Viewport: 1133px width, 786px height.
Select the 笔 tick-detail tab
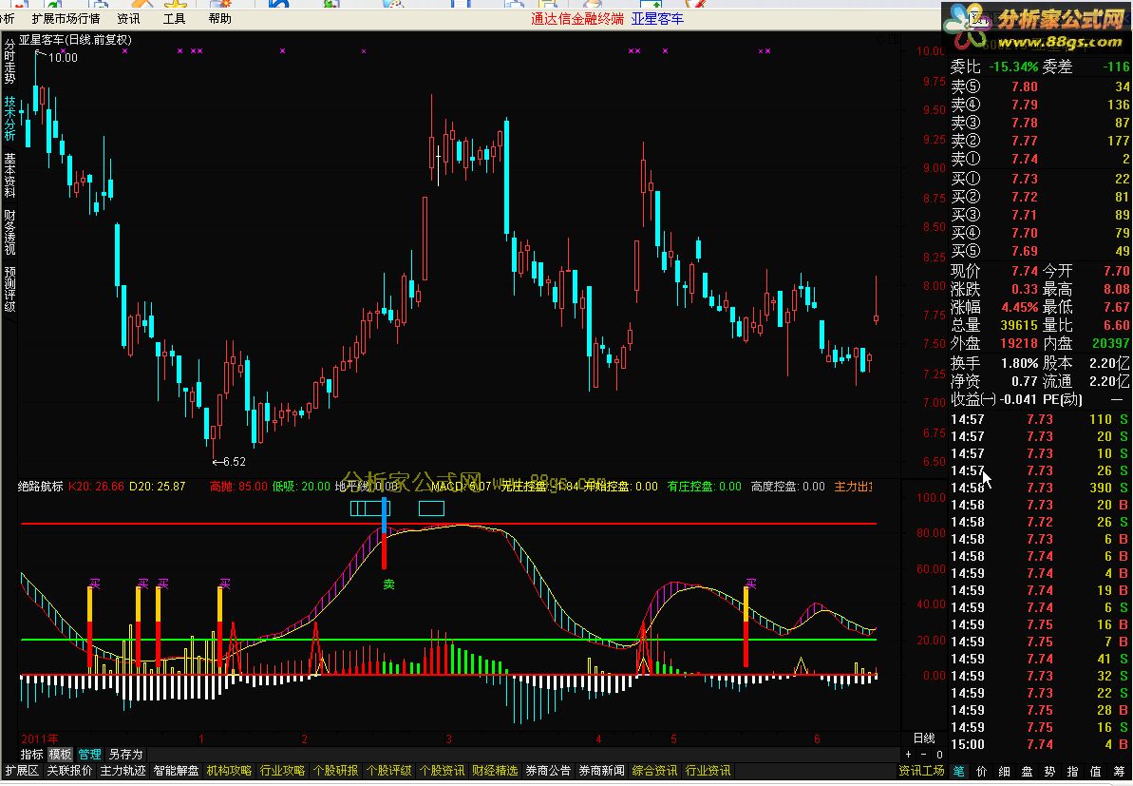pyautogui.click(x=958, y=771)
